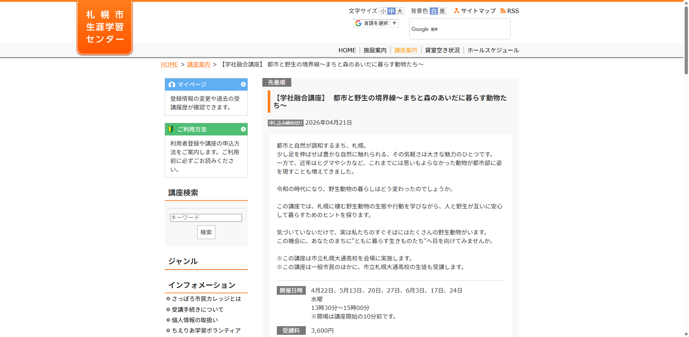This screenshot has height=337, width=689.
Task: Open the RSS feed icon
Action: tap(503, 11)
